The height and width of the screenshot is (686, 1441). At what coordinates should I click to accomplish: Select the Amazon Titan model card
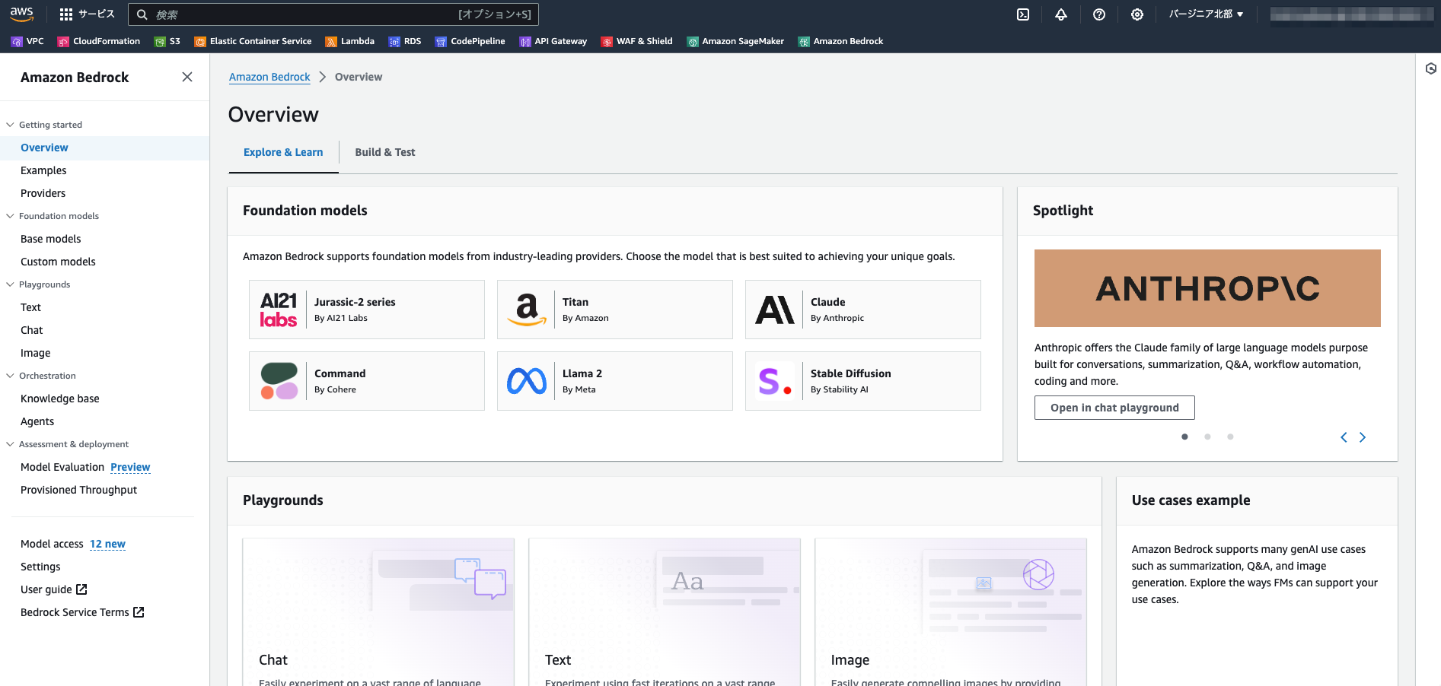tap(615, 310)
